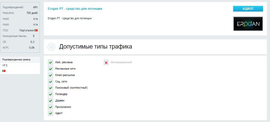270x122 pixels.
Task: Click the green checkmark beside Моб. реклама
Action: (x=50, y=62)
